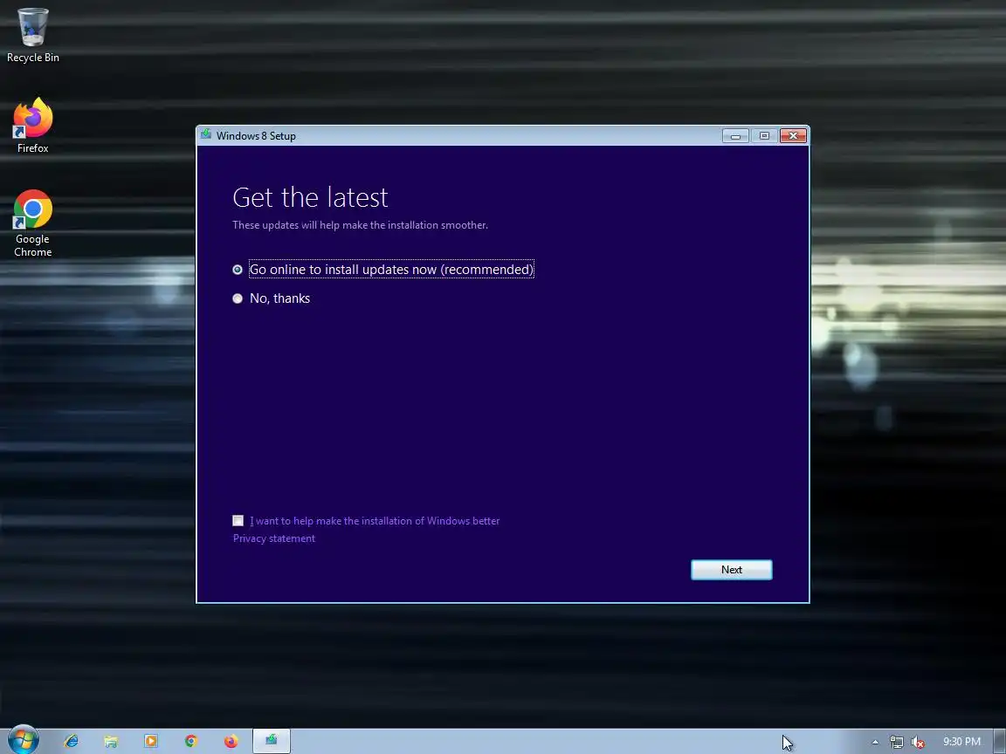Click the Windows 8 Setup title icon
This screenshot has width=1006, height=754.
coord(206,134)
